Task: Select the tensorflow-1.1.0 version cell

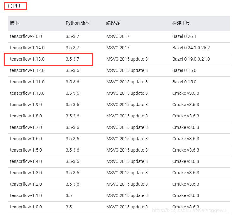Action: coord(26,195)
